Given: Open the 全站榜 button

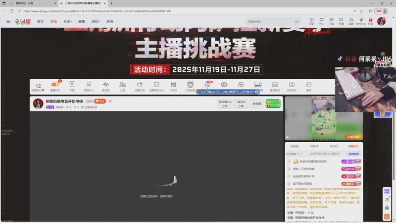Looking at the screenshot, I should point(257,104).
